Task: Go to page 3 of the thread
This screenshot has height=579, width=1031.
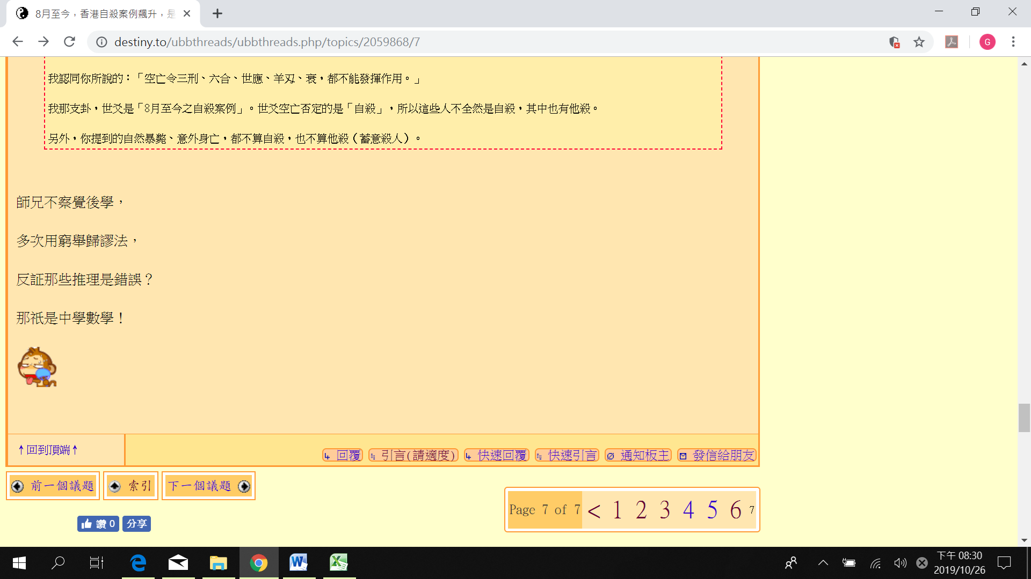Action: (665, 510)
